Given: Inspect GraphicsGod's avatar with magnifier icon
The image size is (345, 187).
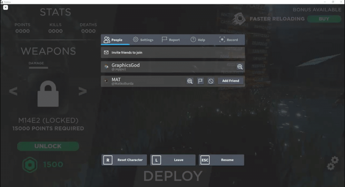Looking at the screenshot, I should (240, 67).
